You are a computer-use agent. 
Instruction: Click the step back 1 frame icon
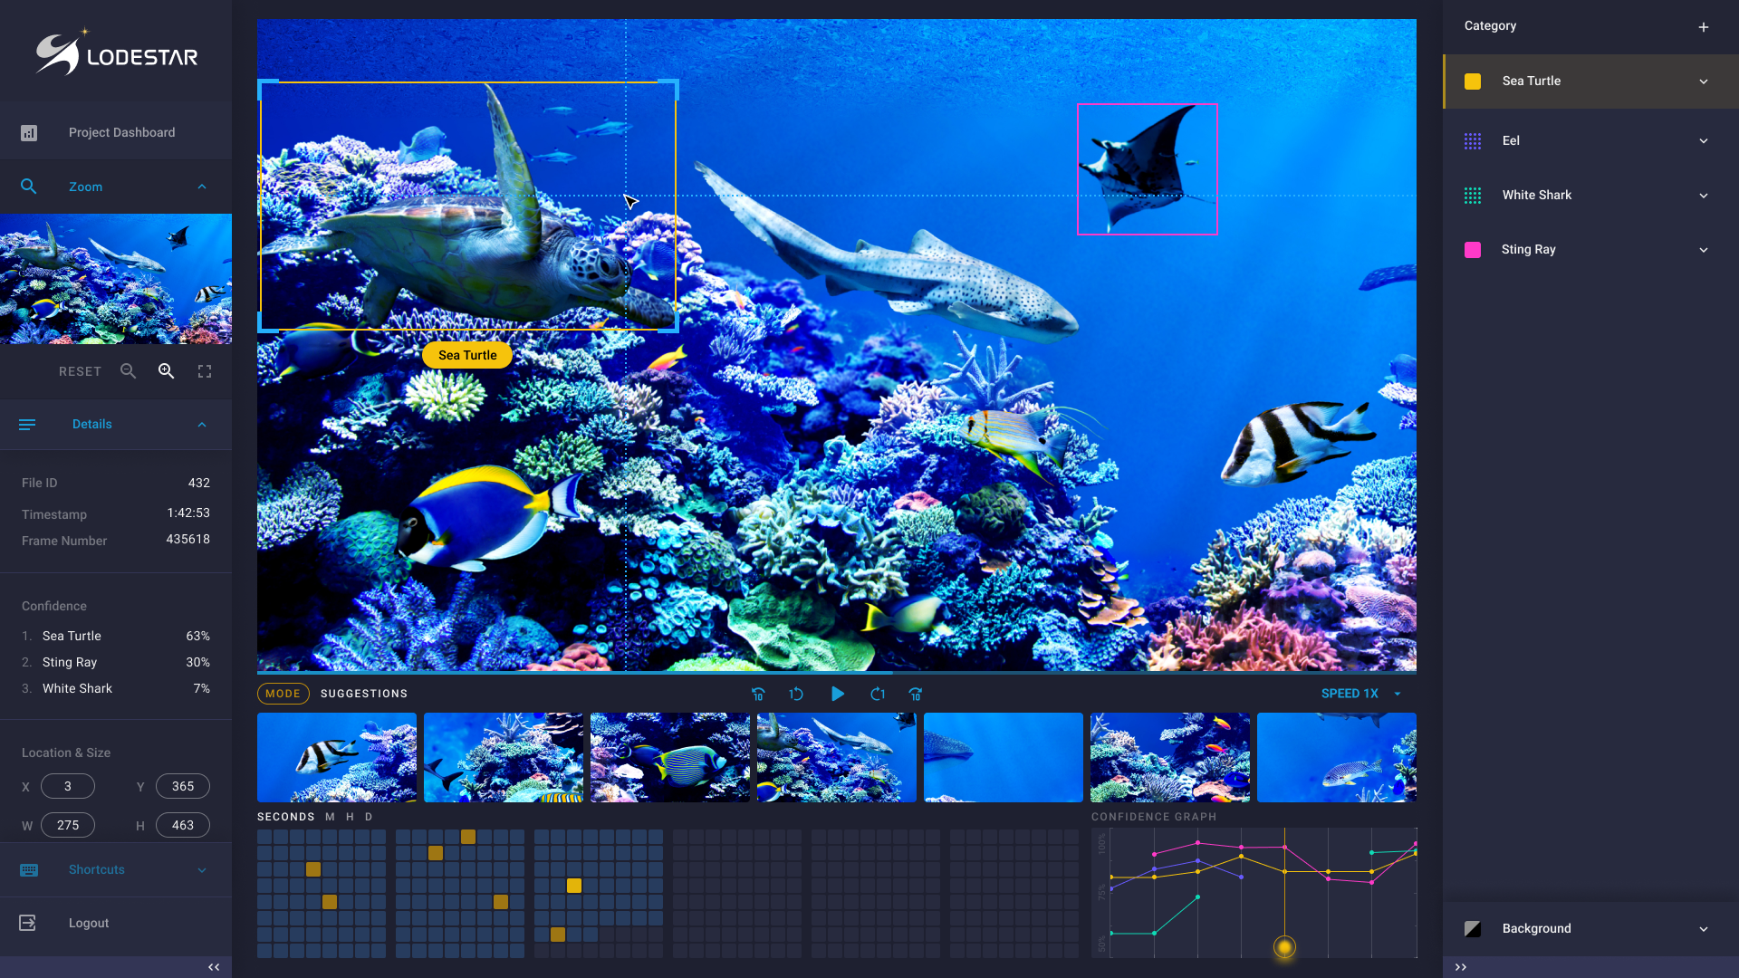coord(796,695)
